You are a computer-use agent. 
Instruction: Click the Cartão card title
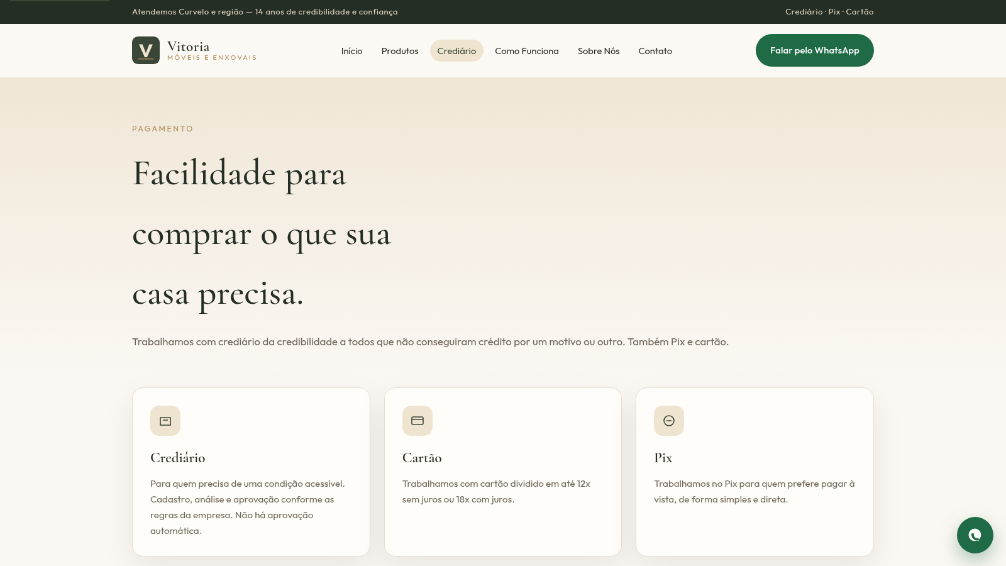tap(422, 458)
